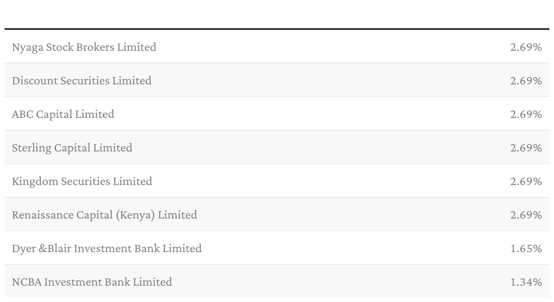This screenshot has height=302, width=554.
Task: Click the ampersand in Dyer &Blair
Action: click(x=43, y=248)
